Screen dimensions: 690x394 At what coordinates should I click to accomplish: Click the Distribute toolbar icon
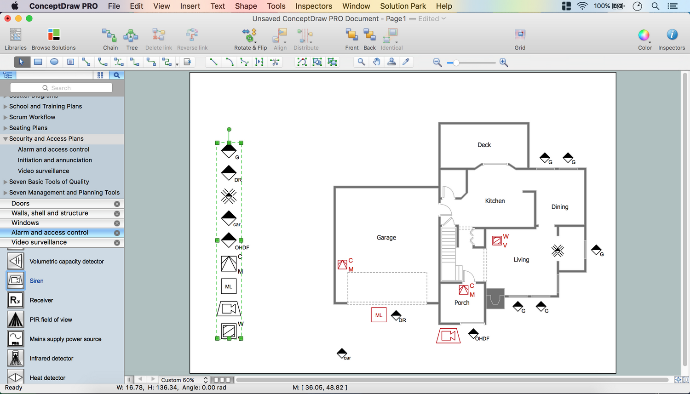tap(305, 35)
